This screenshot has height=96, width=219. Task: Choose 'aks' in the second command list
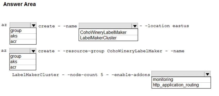(23, 62)
